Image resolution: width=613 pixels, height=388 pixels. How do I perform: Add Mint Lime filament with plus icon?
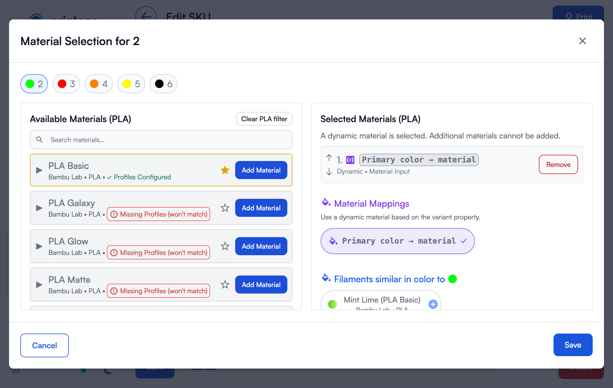coord(433,304)
